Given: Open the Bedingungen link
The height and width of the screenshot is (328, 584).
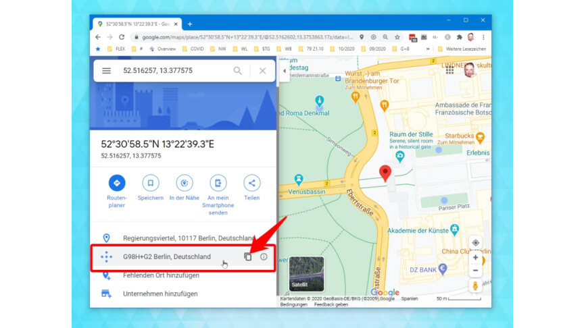Looking at the screenshot, I should (294, 304).
